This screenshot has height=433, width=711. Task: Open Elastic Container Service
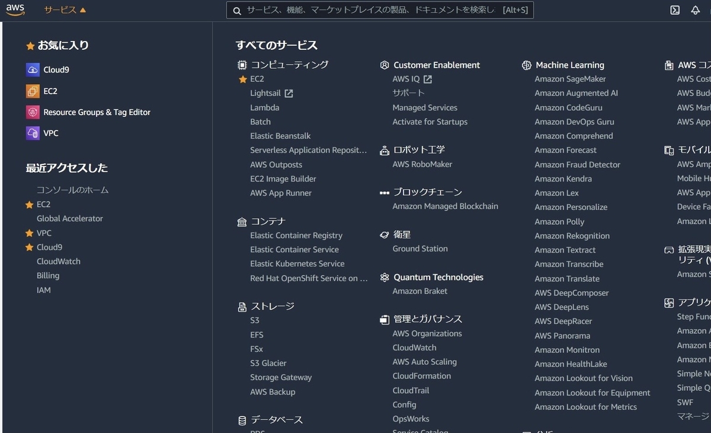(x=294, y=250)
